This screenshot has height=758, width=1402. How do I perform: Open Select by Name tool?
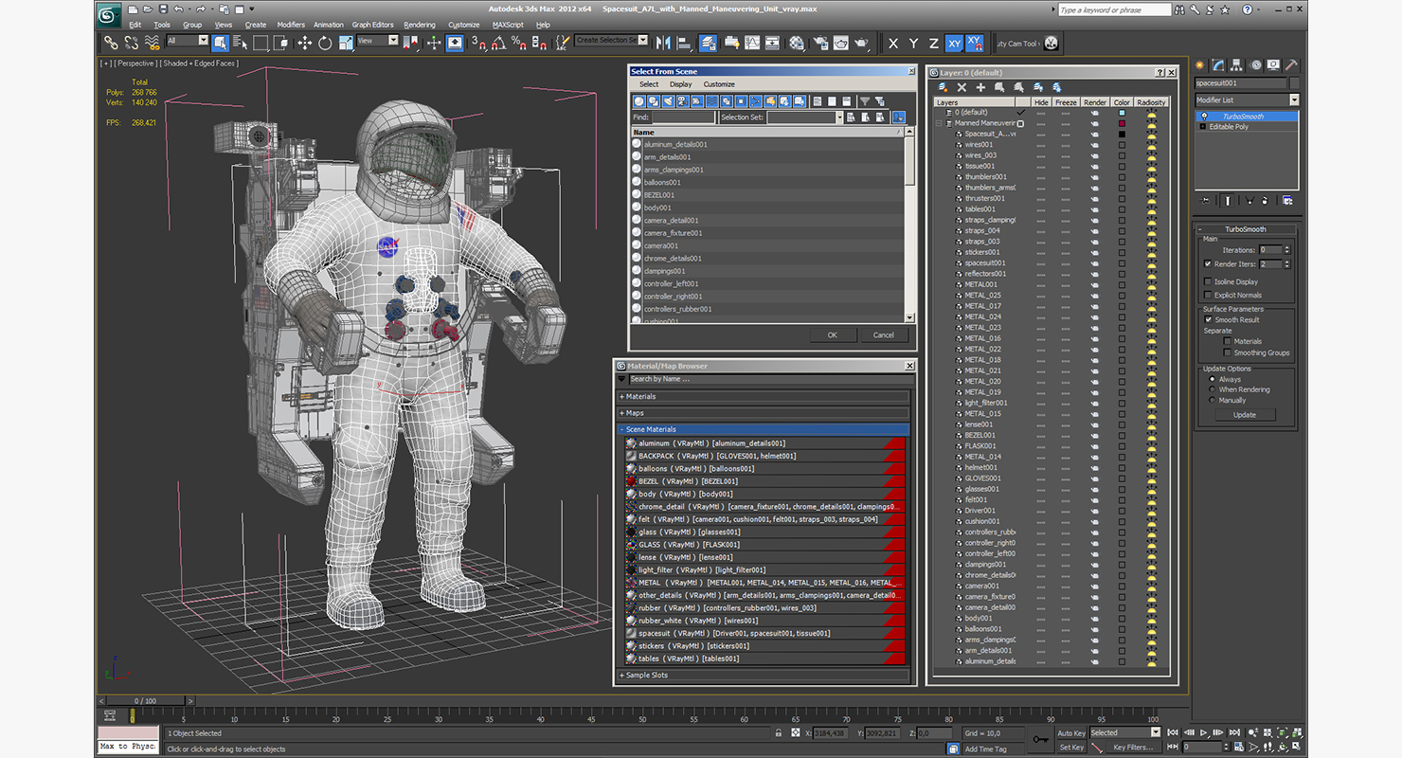point(241,43)
